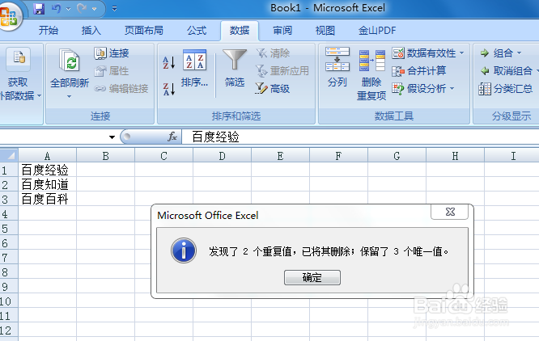Click 合并计算 consolidate
Screen dimensions: 539x341
[419, 70]
